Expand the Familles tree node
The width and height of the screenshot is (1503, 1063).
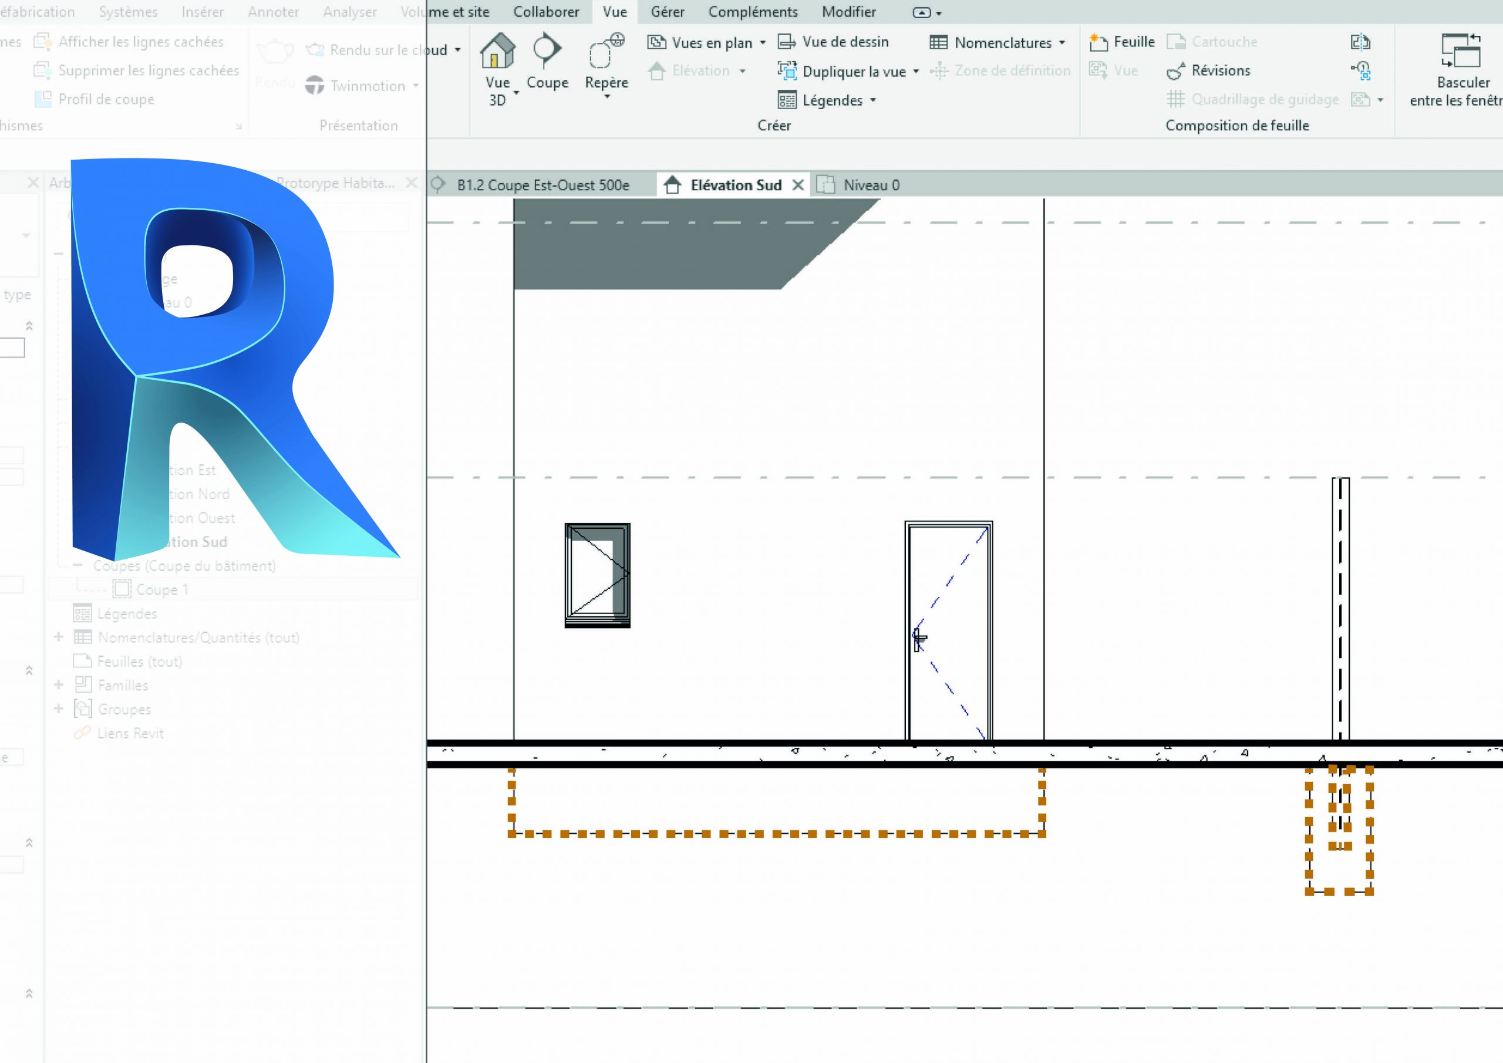tap(59, 686)
